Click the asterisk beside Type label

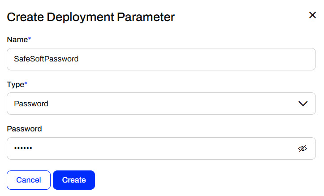(26, 83)
